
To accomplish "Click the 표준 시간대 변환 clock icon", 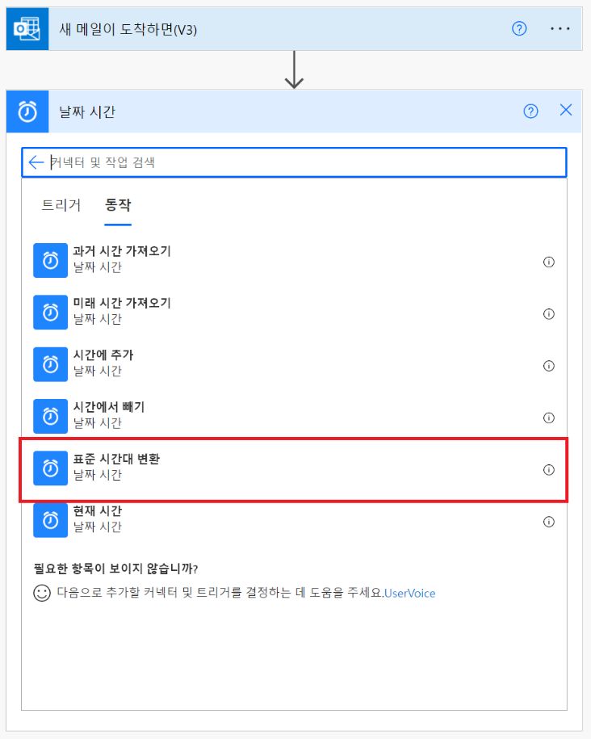I will coord(50,468).
